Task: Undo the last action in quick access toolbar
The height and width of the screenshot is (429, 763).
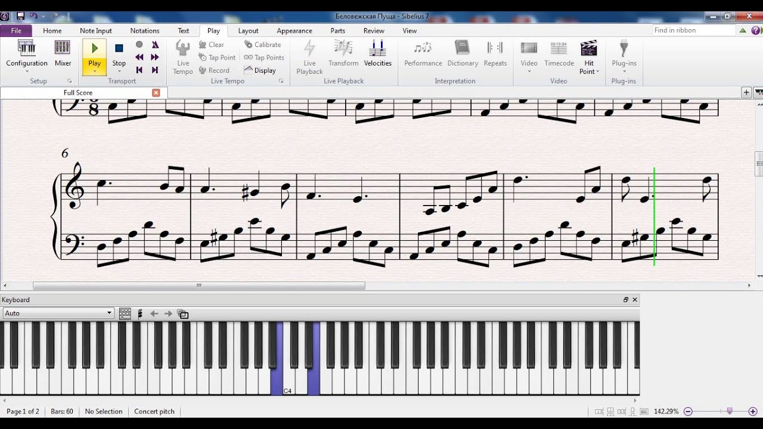Action: [33, 16]
